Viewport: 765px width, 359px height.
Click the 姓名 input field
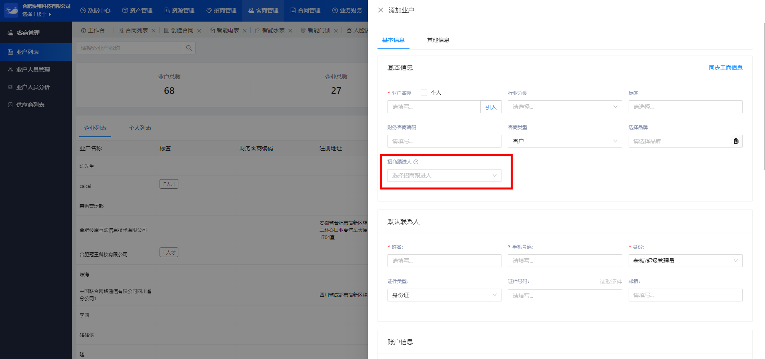coord(444,261)
